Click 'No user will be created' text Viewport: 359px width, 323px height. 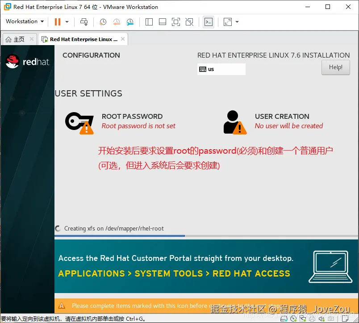[x=289, y=126]
